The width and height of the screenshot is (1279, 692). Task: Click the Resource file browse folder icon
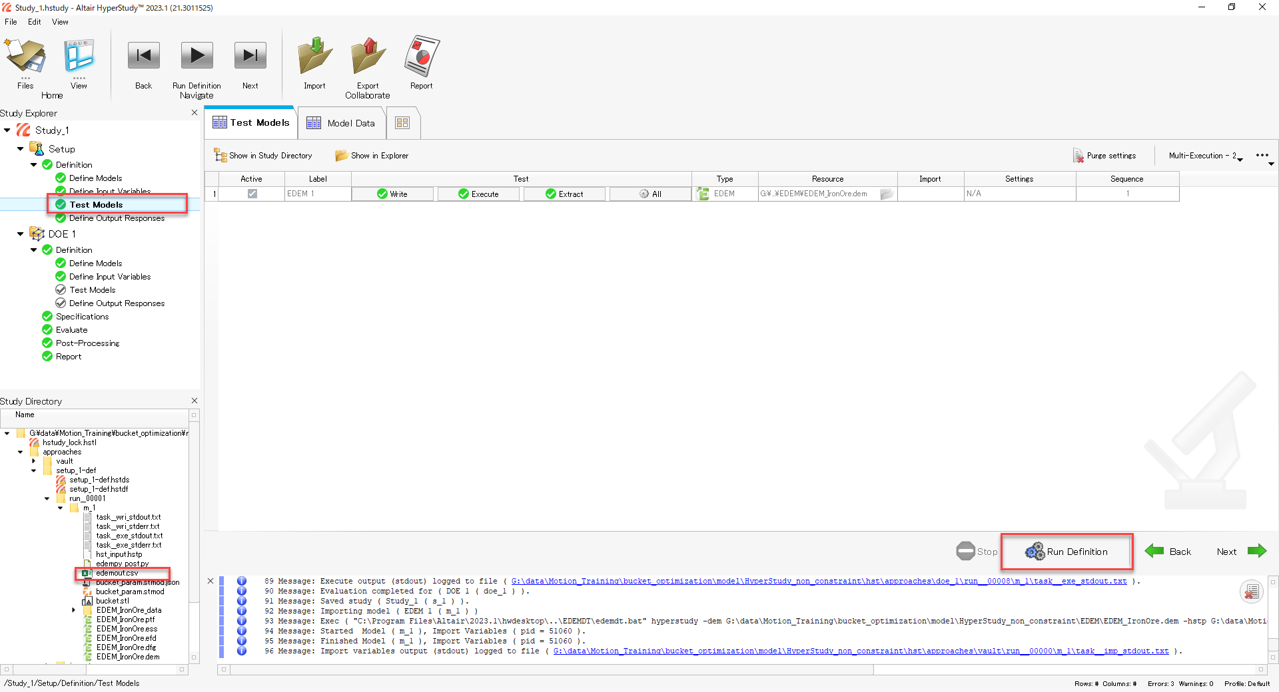click(x=887, y=194)
